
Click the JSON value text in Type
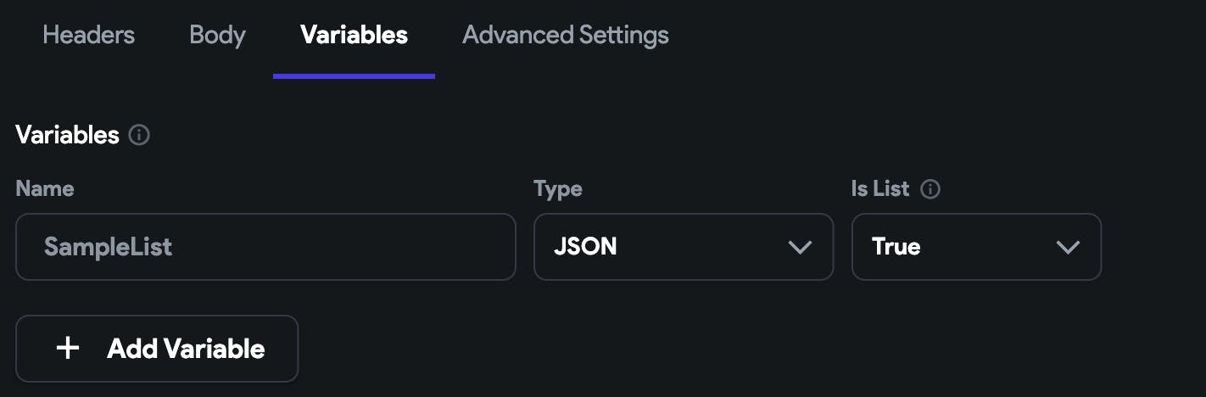[x=585, y=247]
